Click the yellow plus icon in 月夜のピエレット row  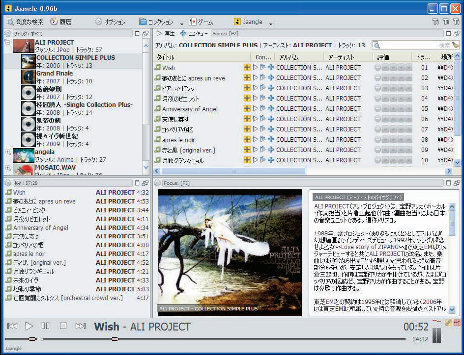pos(247,98)
